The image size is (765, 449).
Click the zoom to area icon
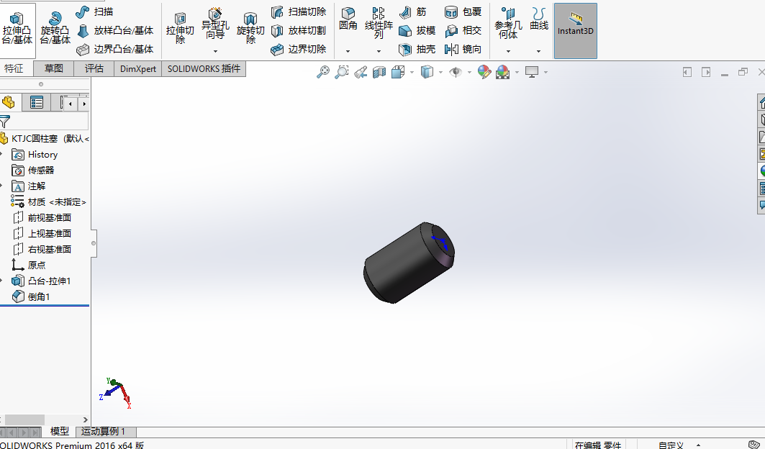[x=342, y=72]
